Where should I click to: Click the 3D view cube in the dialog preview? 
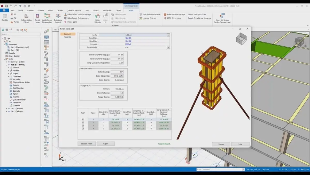click(241, 38)
